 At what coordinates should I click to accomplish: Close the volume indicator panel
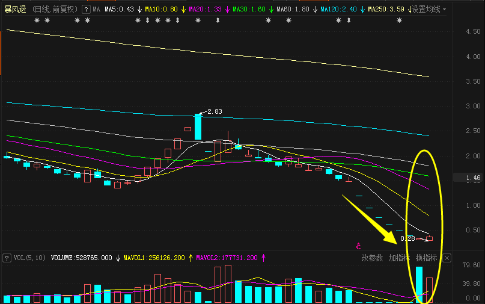(447, 258)
